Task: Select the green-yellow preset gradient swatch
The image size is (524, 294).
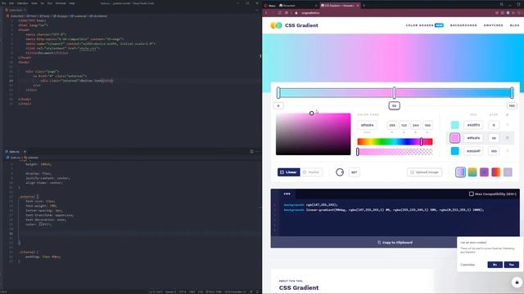Action: click(x=472, y=172)
